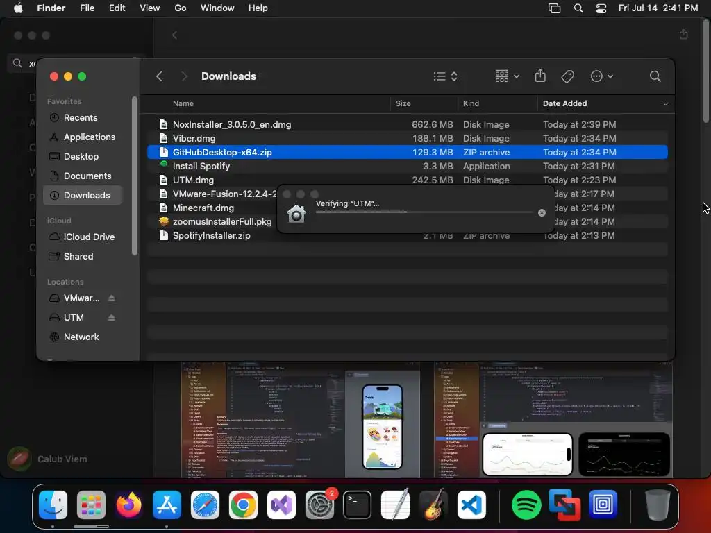This screenshot has width=711, height=533.
Task: Select GitHubDesktop-x64.zip row
Action: pos(407,152)
